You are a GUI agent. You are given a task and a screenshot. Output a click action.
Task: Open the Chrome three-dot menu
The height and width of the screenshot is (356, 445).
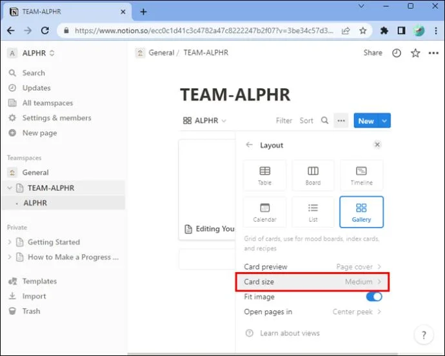[x=436, y=30]
